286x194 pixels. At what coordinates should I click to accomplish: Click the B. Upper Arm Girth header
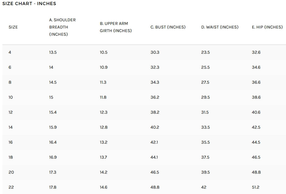115,27
